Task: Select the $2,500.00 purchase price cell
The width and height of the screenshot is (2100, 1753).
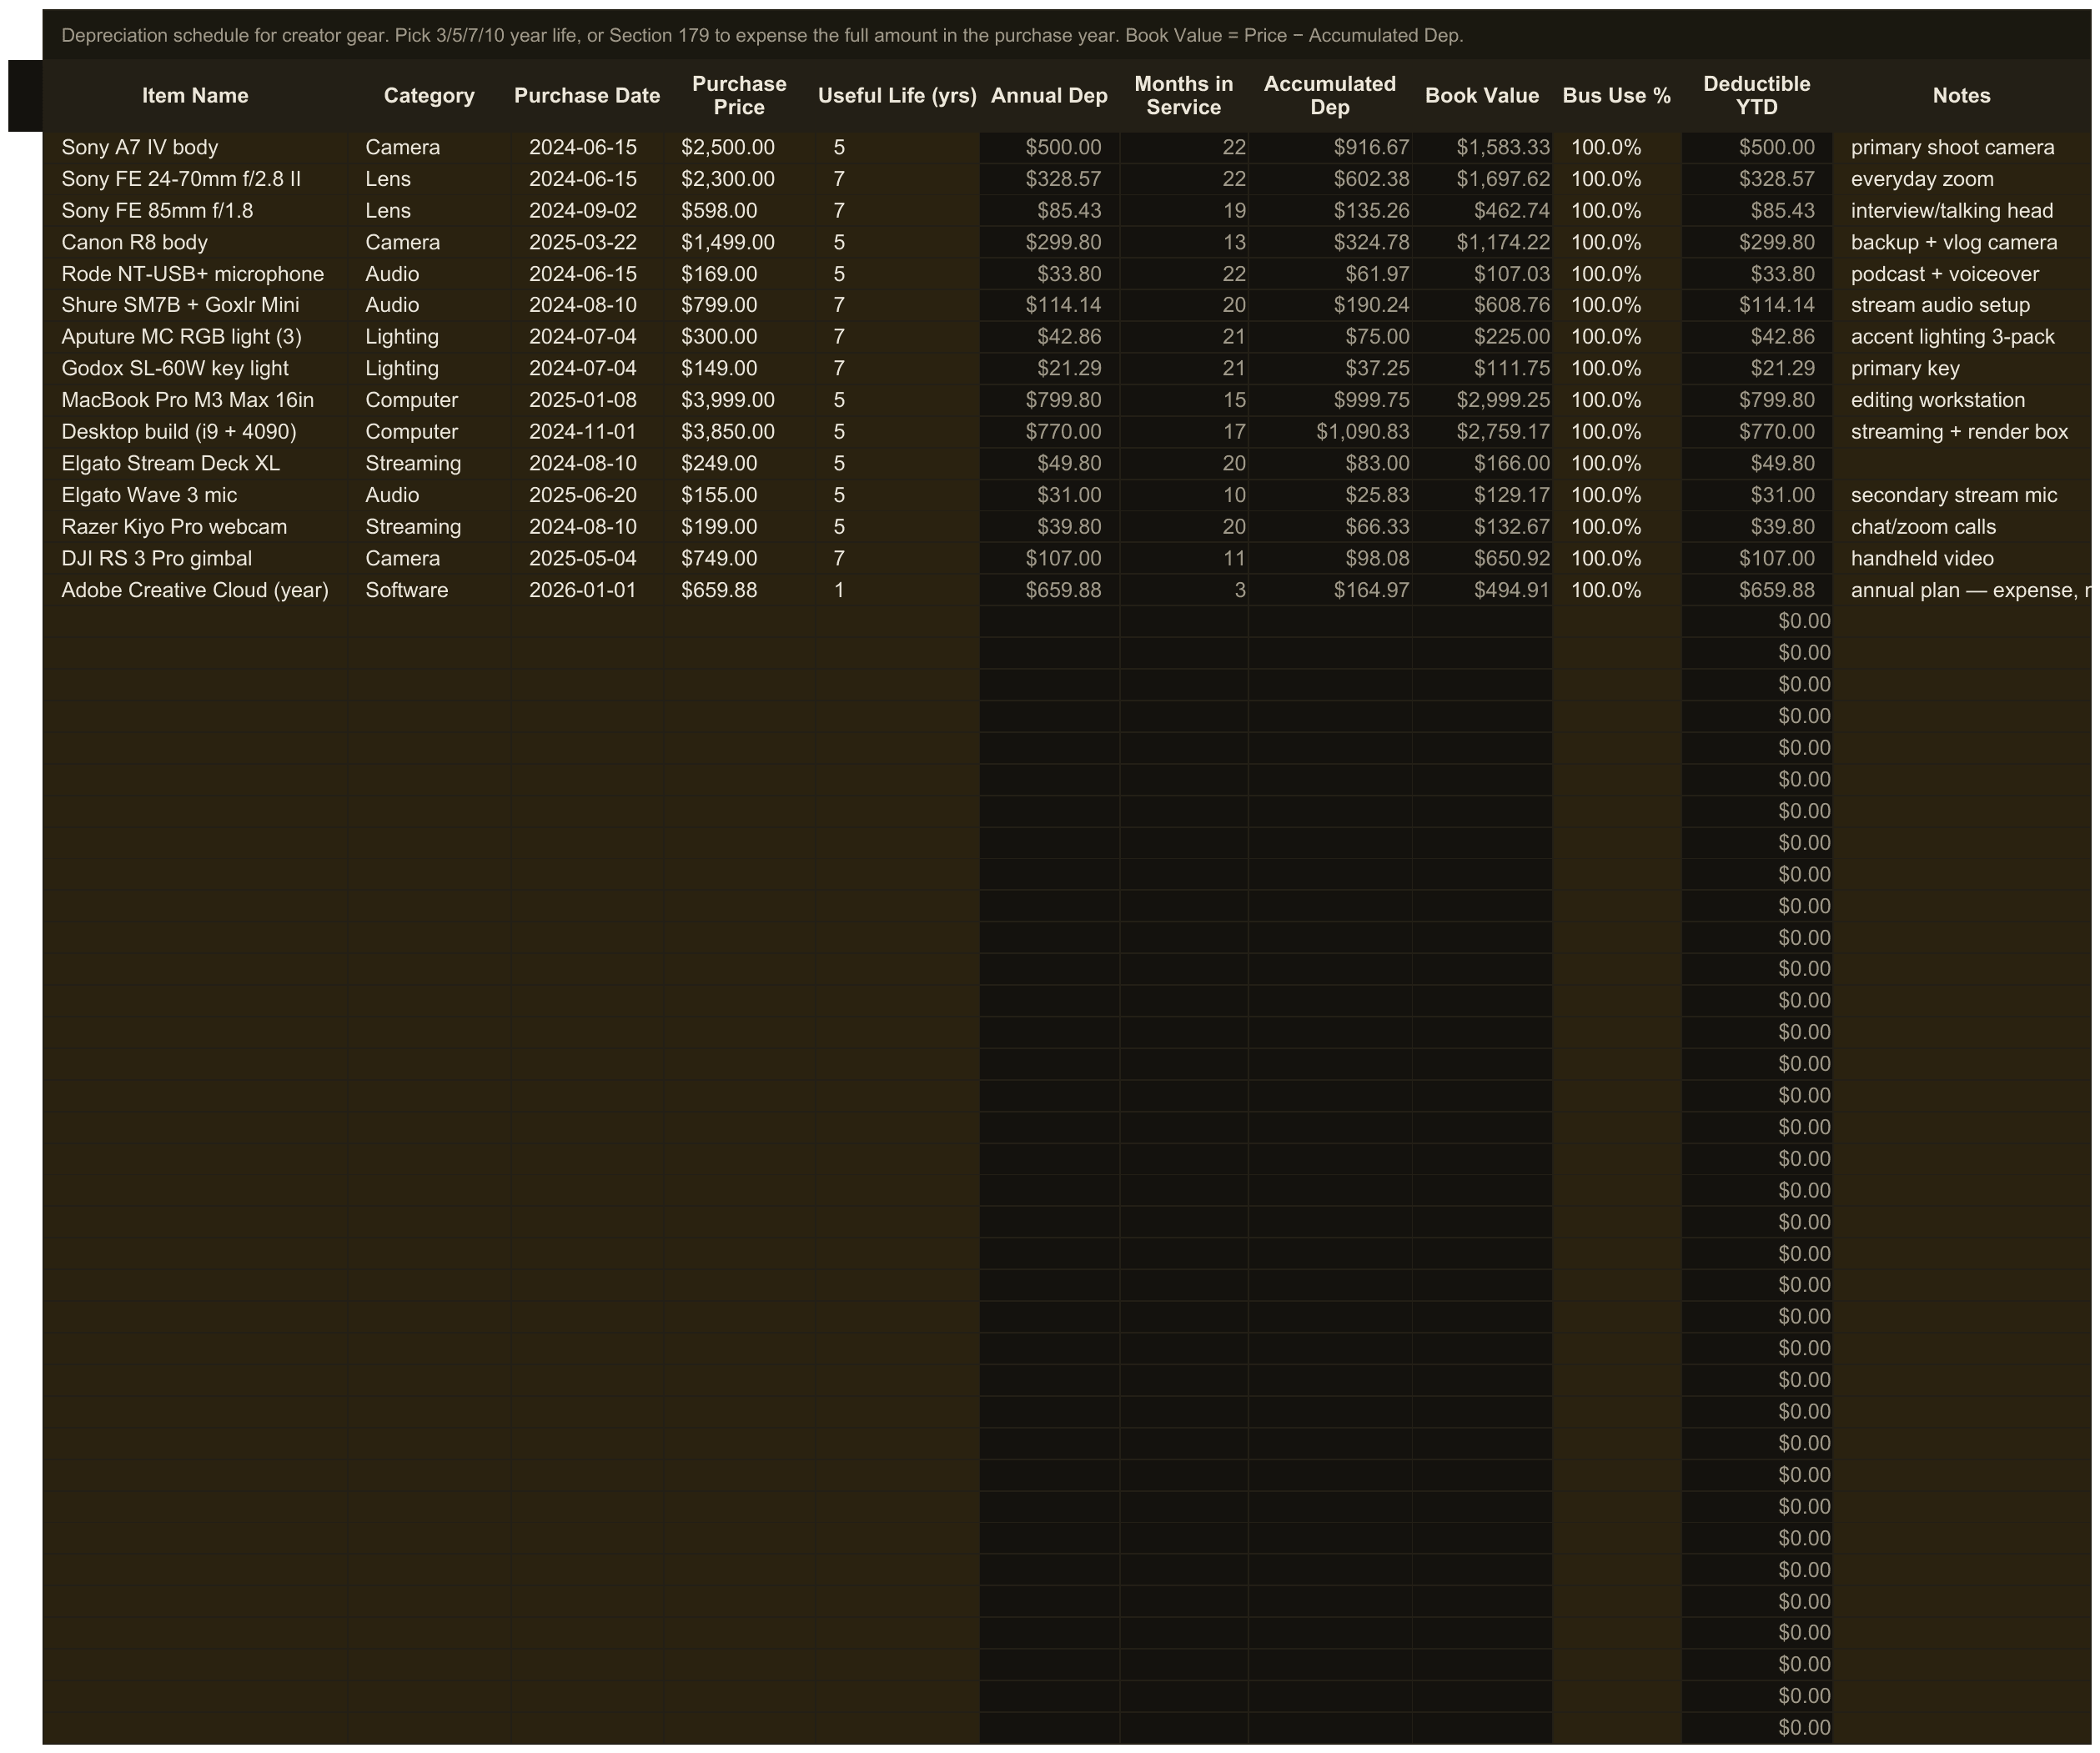Action: tap(739, 148)
